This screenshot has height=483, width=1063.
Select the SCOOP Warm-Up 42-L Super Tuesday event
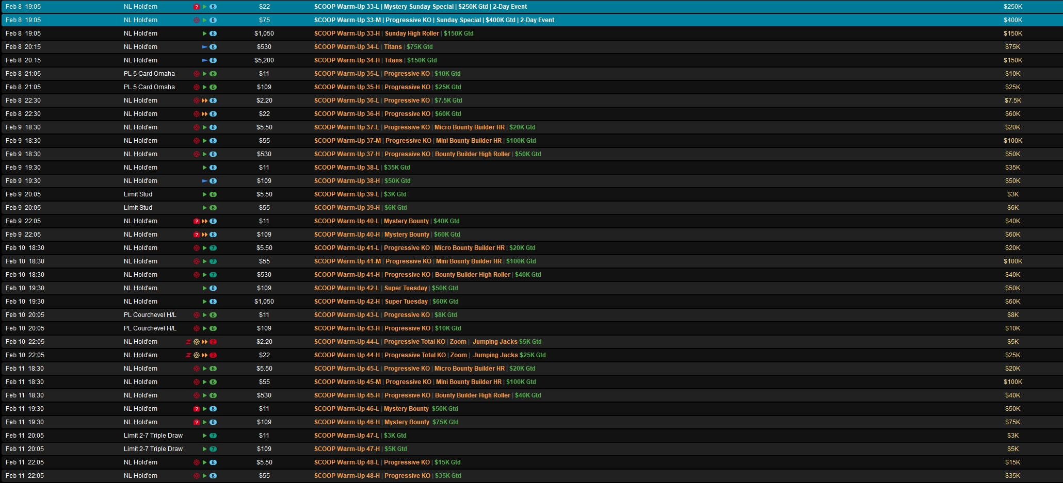click(385, 288)
